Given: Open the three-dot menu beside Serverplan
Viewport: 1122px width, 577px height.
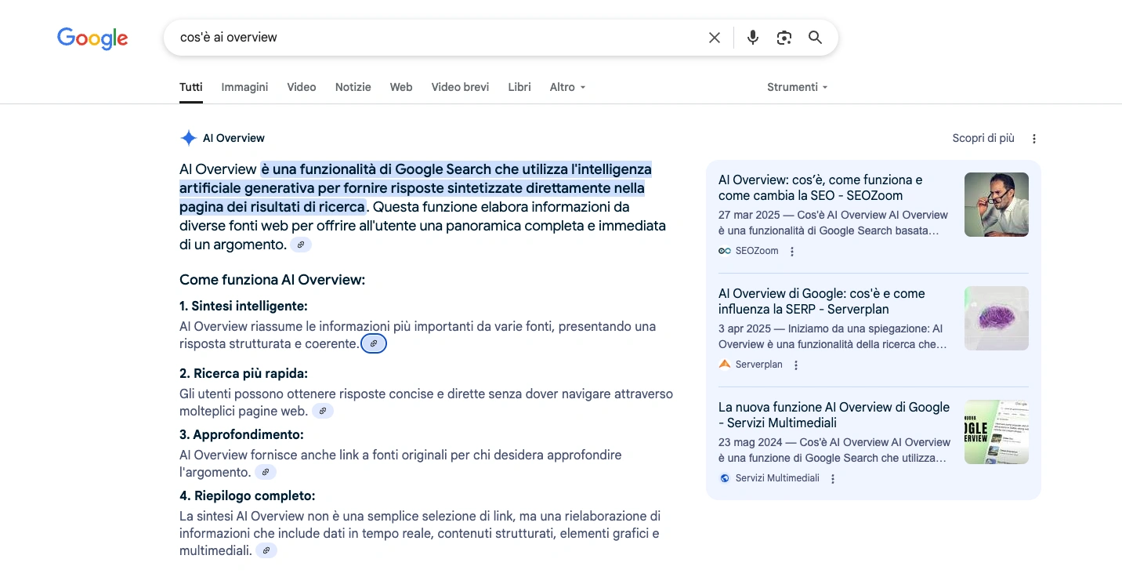Looking at the screenshot, I should pos(795,365).
